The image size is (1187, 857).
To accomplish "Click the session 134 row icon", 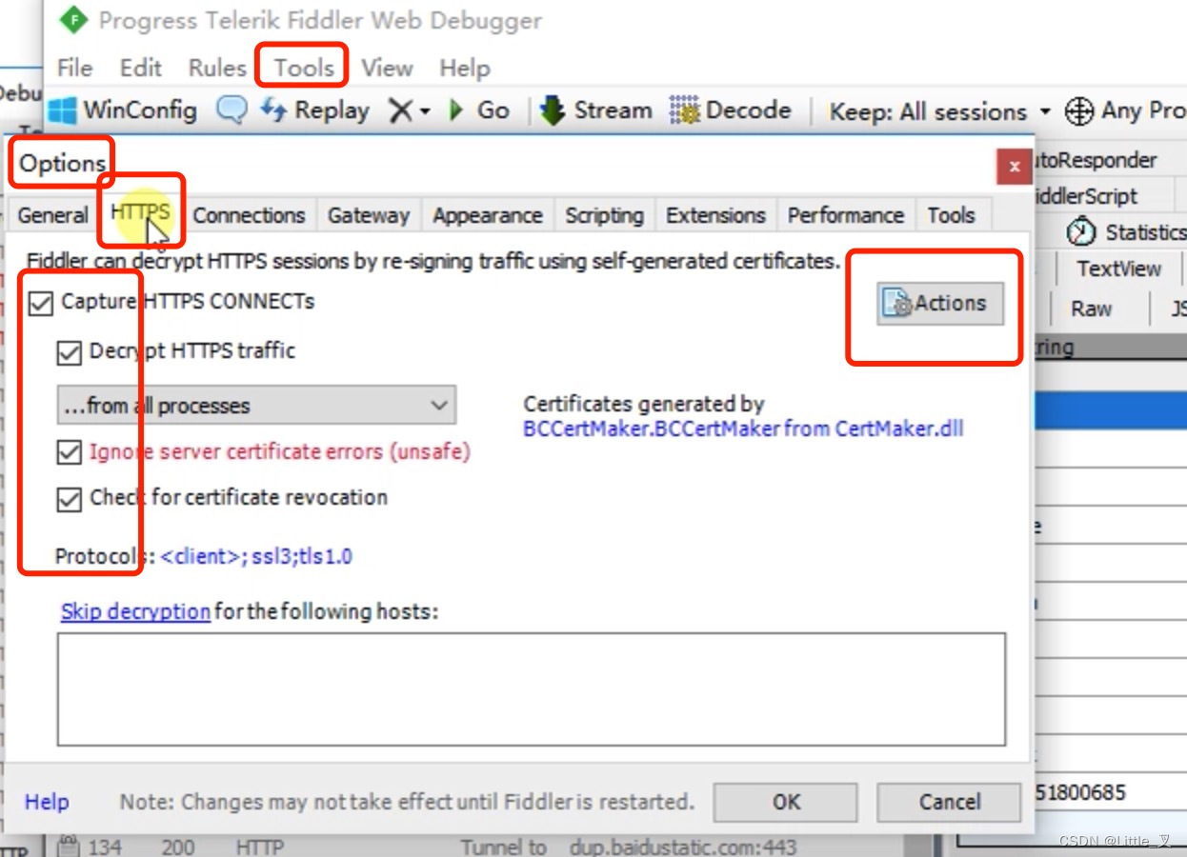I will (x=68, y=847).
